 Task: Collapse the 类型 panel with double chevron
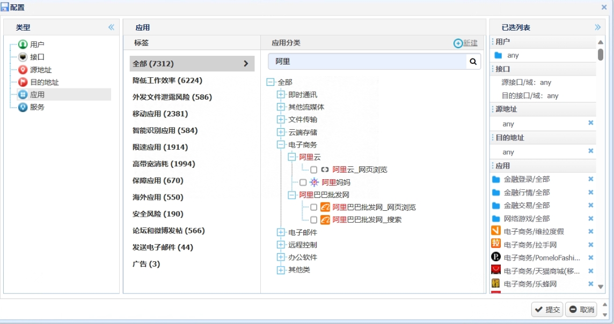(x=111, y=27)
